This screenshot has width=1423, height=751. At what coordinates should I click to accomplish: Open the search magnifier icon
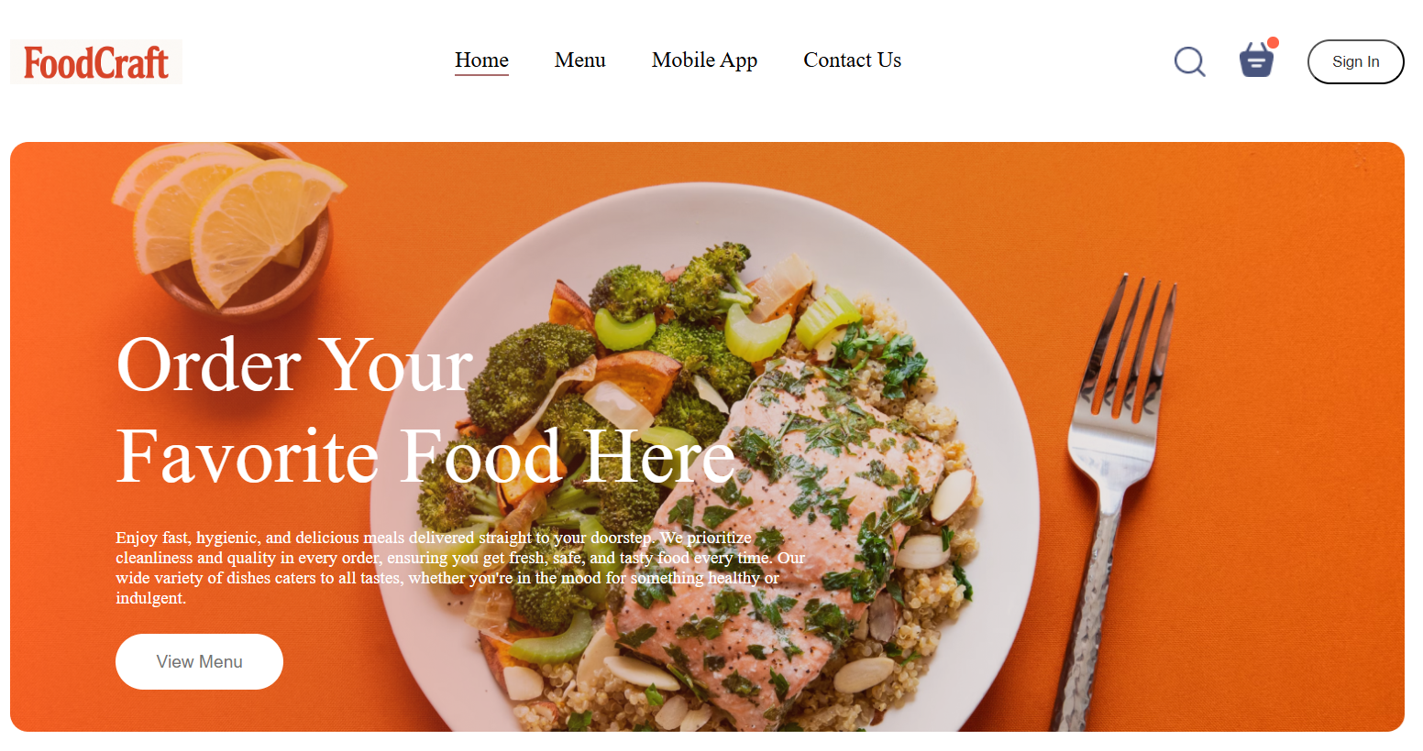tap(1189, 61)
